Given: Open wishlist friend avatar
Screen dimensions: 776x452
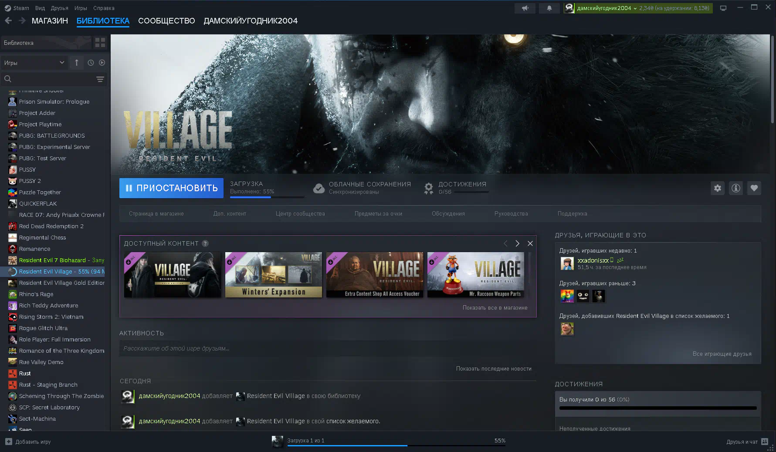Looking at the screenshot, I should pyautogui.click(x=567, y=329).
